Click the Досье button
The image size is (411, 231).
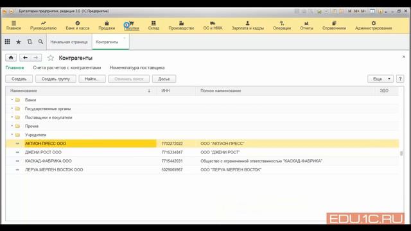(164, 79)
